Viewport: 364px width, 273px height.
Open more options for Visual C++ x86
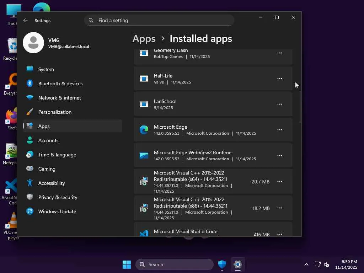(x=280, y=208)
